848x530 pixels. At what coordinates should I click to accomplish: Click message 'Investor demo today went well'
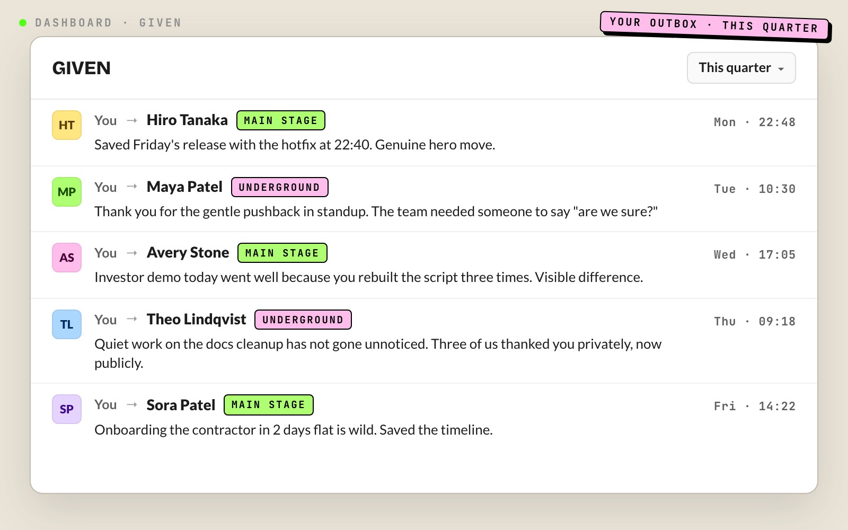point(369,277)
